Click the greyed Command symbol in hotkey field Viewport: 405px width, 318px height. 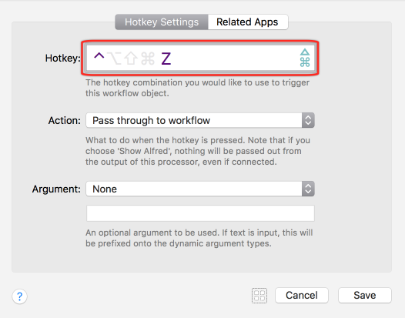click(148, 58)
